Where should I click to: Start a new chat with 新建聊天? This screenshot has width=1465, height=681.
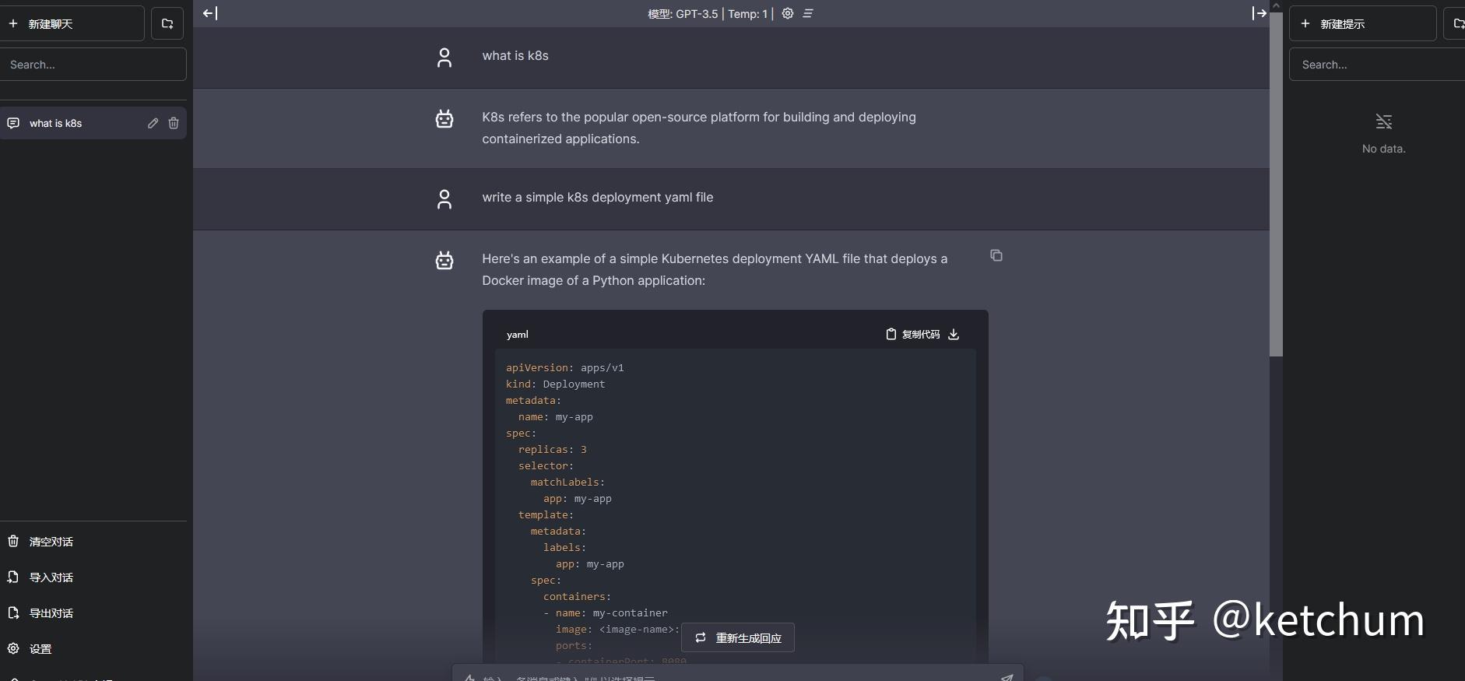[72, 23]
